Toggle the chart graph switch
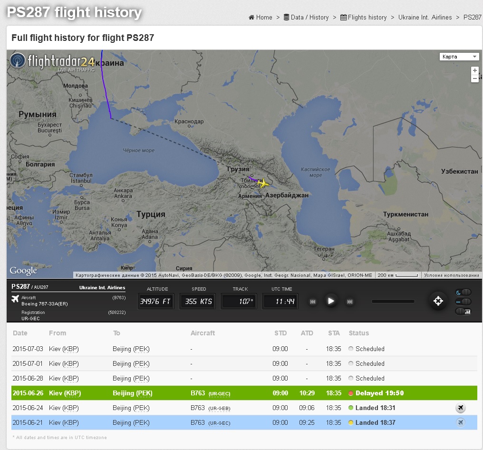This screenshot has width=483, height=450. (464, 312)
